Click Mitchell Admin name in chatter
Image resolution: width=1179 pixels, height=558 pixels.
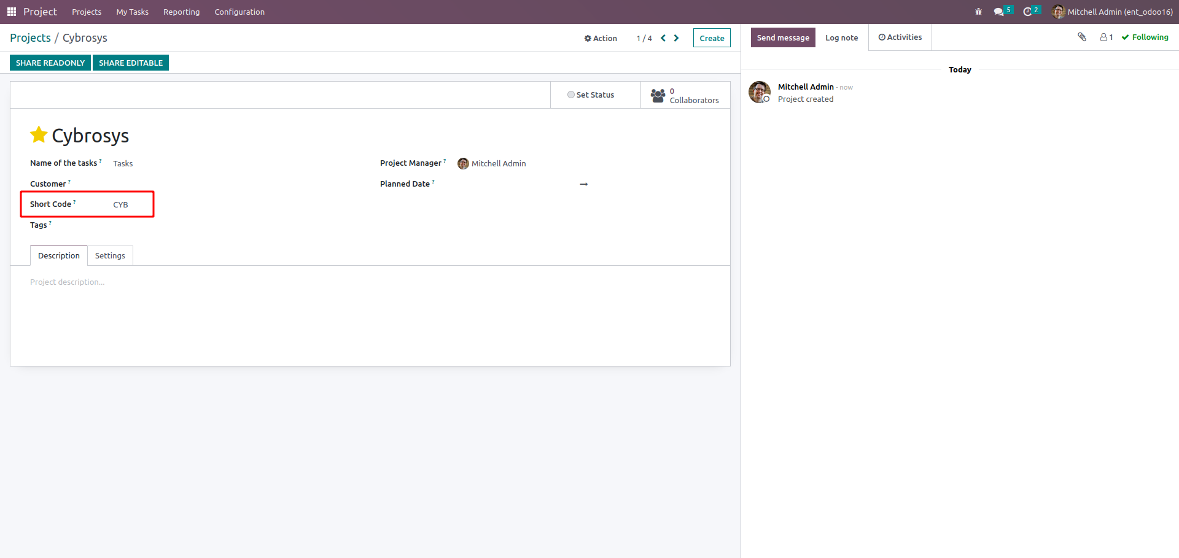806,87
